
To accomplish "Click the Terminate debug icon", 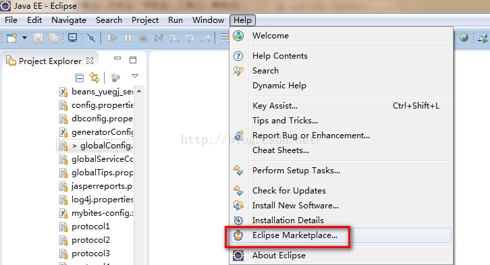I will click(143, 38).
